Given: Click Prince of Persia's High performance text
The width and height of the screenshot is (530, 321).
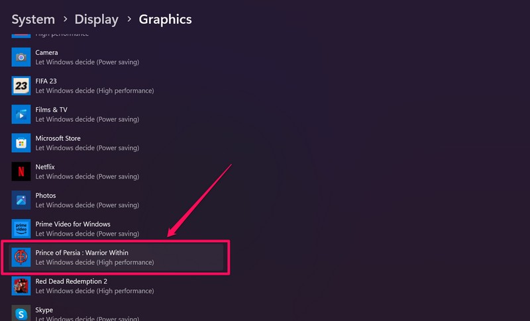Looking at the screenshot, I should pos(95,262).
